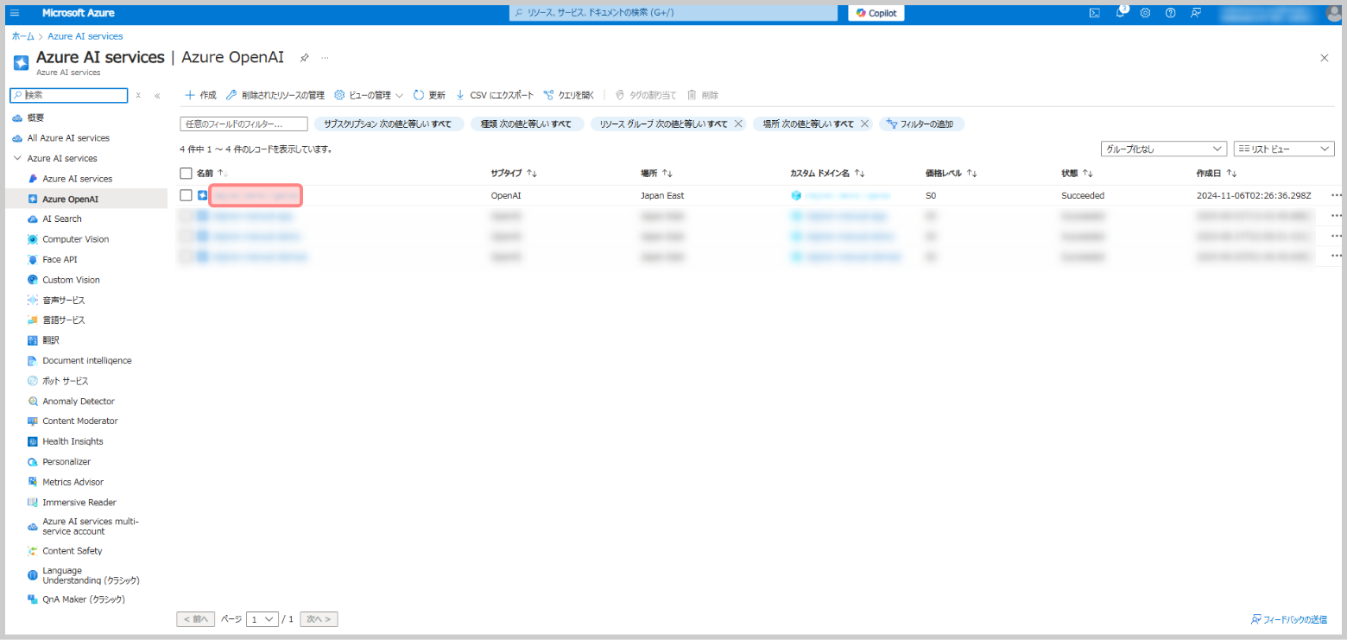Click the 前へ previous page button

195,619
